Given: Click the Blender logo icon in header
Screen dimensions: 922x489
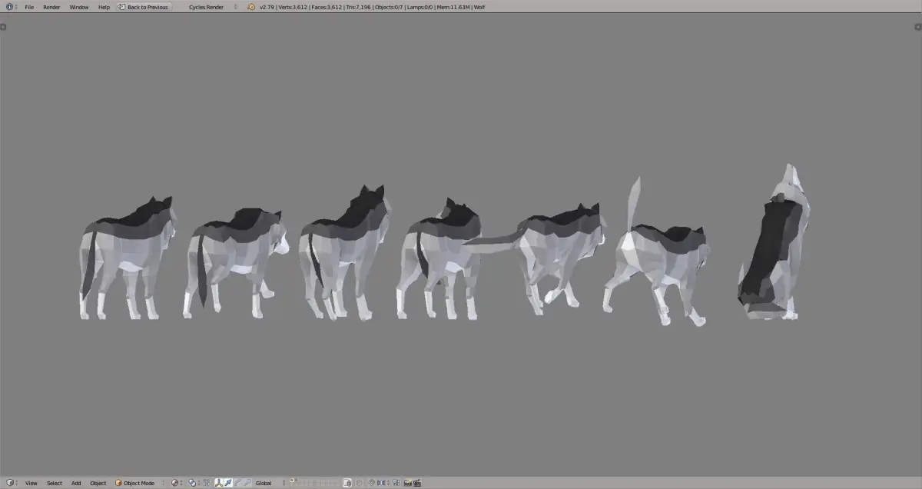Looking at the screenshot, I should tap(251, 7).
